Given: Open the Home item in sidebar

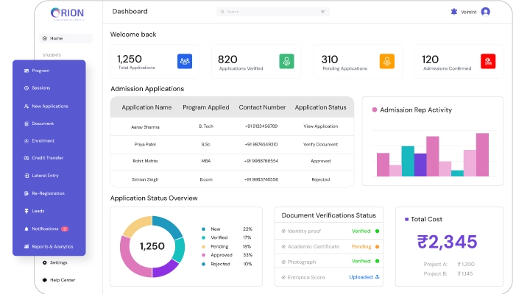Looking at the screenshot, I should click(56, 38).
